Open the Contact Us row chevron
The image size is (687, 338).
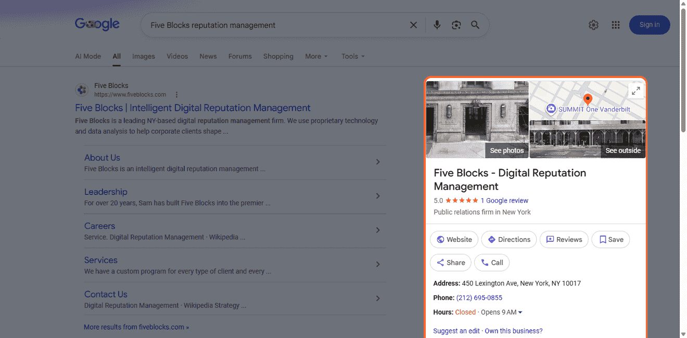tap(378, 298)
